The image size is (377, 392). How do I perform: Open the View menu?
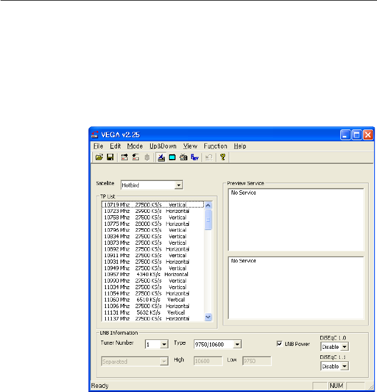[x=190, y=146]
